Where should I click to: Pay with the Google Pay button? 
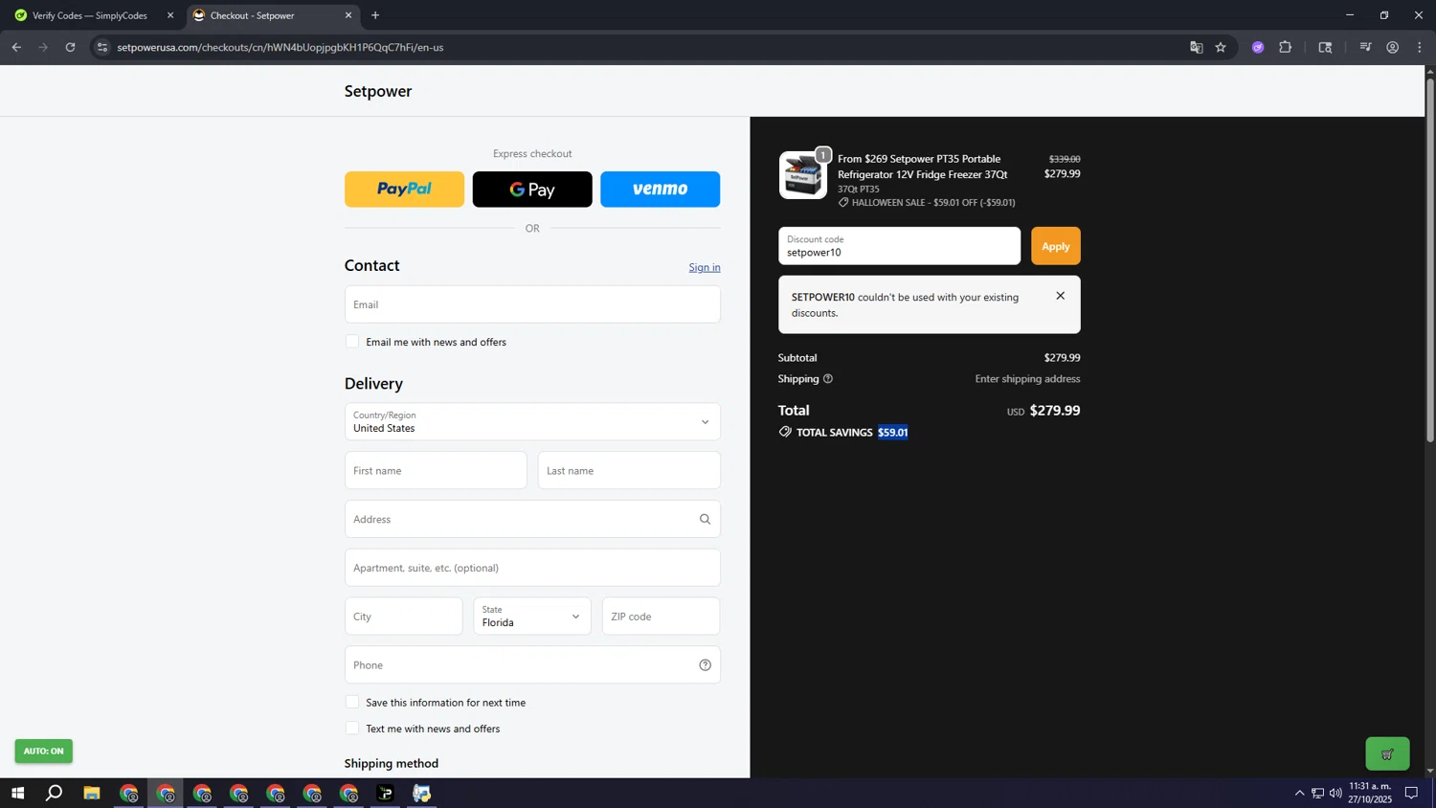[x=532, y=190]
